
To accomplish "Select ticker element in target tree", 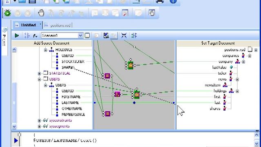I will [222, 73].
